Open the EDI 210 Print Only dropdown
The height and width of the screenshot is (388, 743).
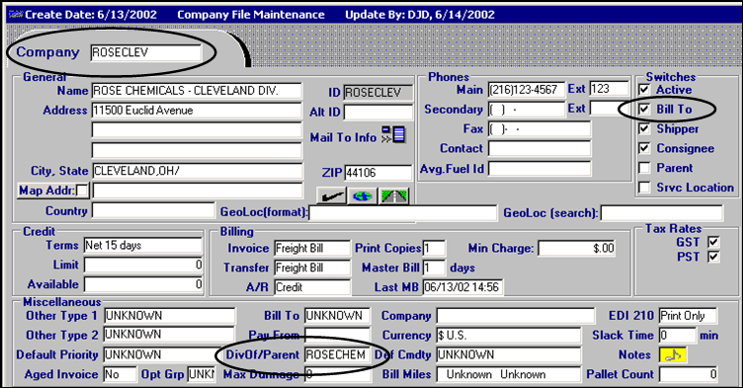click(688, 316)
